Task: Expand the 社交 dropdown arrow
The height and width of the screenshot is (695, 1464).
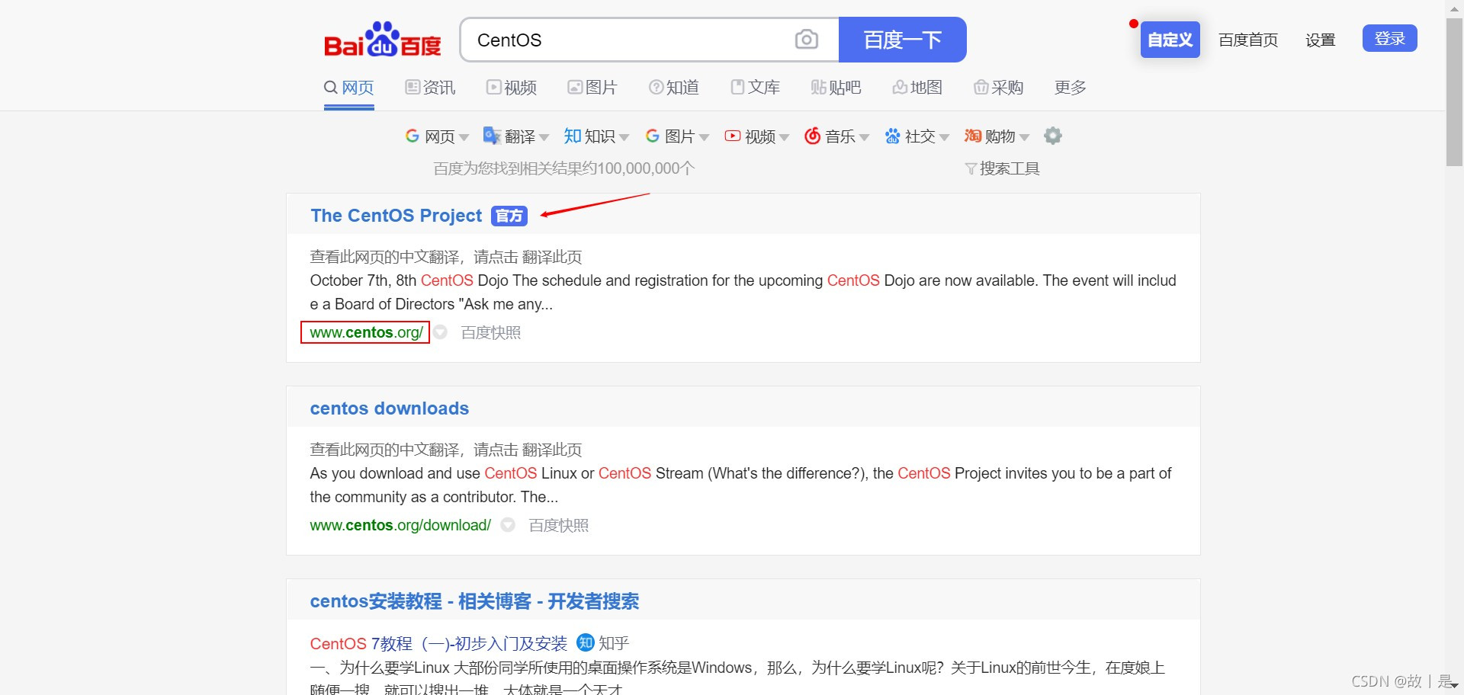Action: [x=944, y=138]
